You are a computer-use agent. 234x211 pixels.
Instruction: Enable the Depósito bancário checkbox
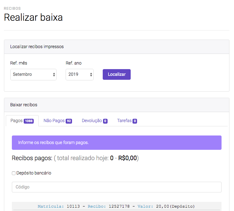(14, 173)
